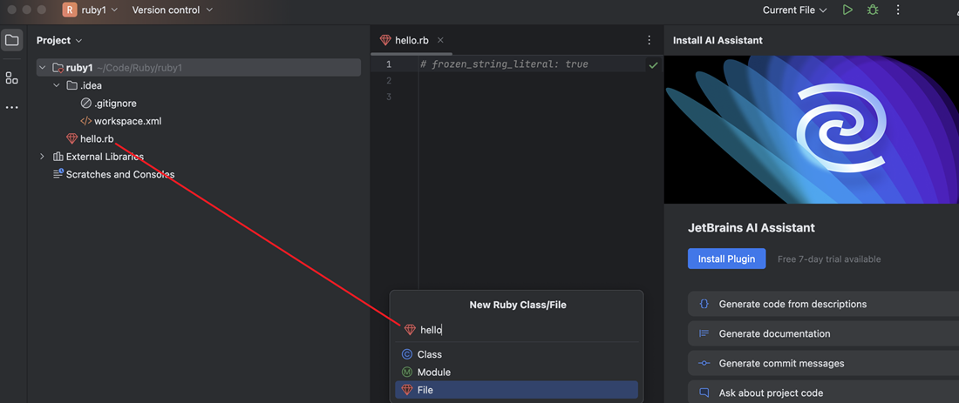
Task: Click the ruby gem icon beside hello.rb in tree
Action: pyautogui.click(x=71, y=138)
